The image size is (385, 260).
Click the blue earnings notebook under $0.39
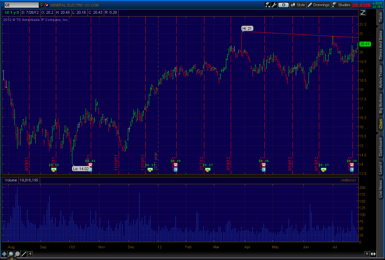click(x=176, y=169)
